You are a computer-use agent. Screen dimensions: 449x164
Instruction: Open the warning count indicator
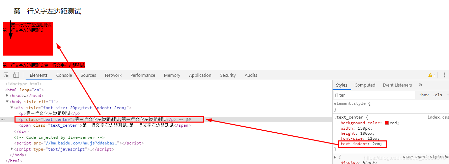coord(432,75)
